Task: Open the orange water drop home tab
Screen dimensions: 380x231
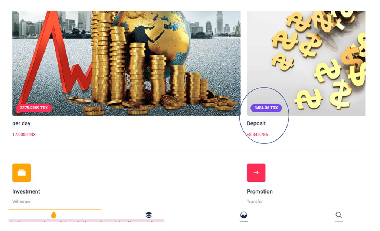Action: point(54,215)
